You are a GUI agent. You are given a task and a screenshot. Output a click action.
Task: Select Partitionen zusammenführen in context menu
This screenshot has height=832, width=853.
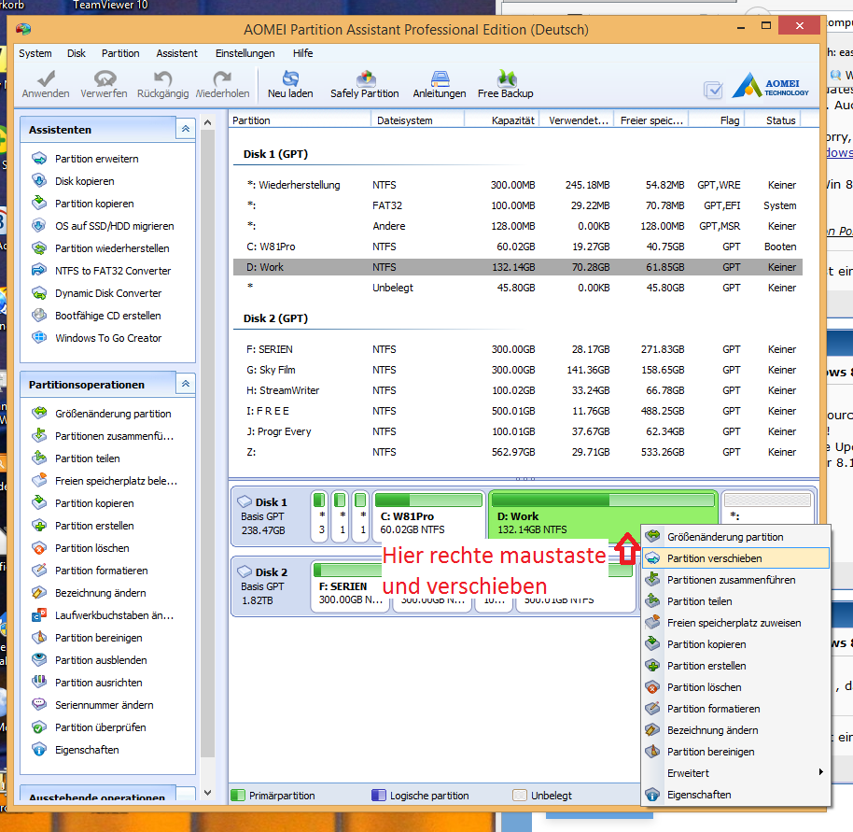coord(736,580)
